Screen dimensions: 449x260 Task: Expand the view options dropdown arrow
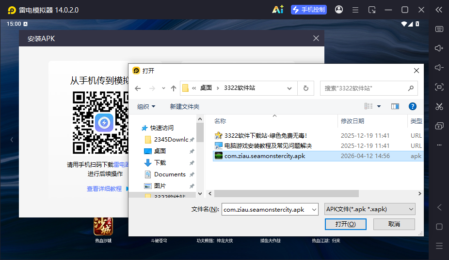coord(379,106)
